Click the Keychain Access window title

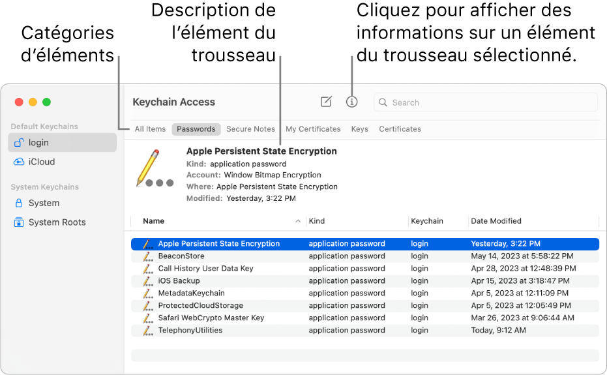[174, 102]
